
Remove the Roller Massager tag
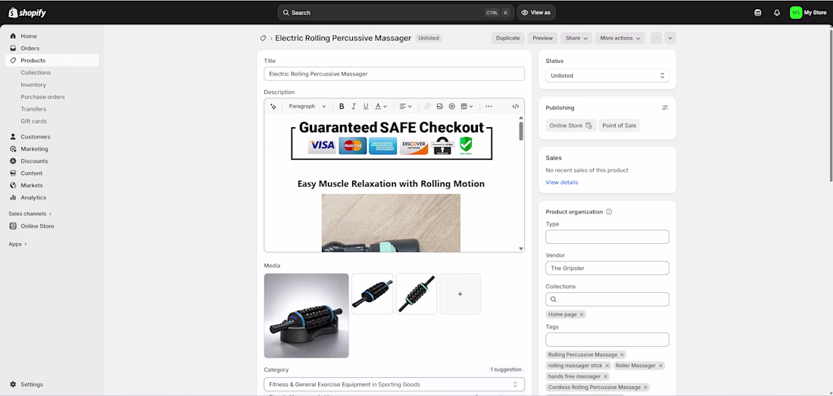pyautogui.click(x=660, y=366)
